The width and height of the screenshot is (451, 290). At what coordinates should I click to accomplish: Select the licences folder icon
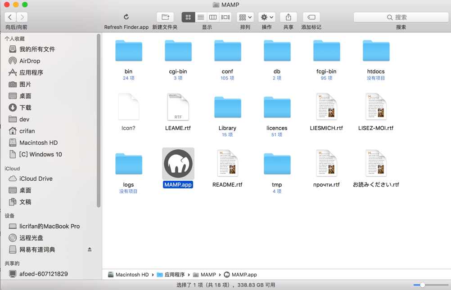(x=277, y=107)
